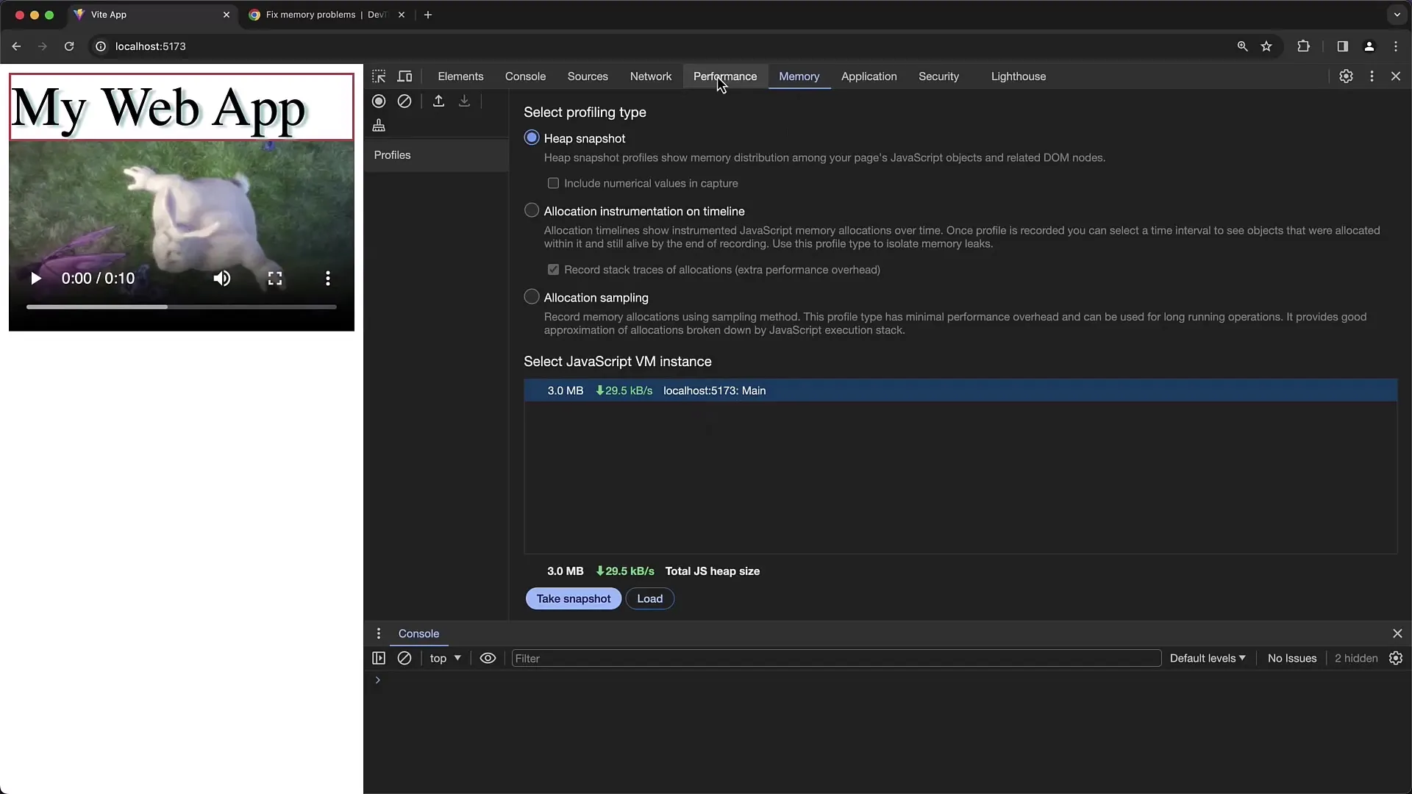
Task: Click the download/export profile icon
Action: coord(465,101)
